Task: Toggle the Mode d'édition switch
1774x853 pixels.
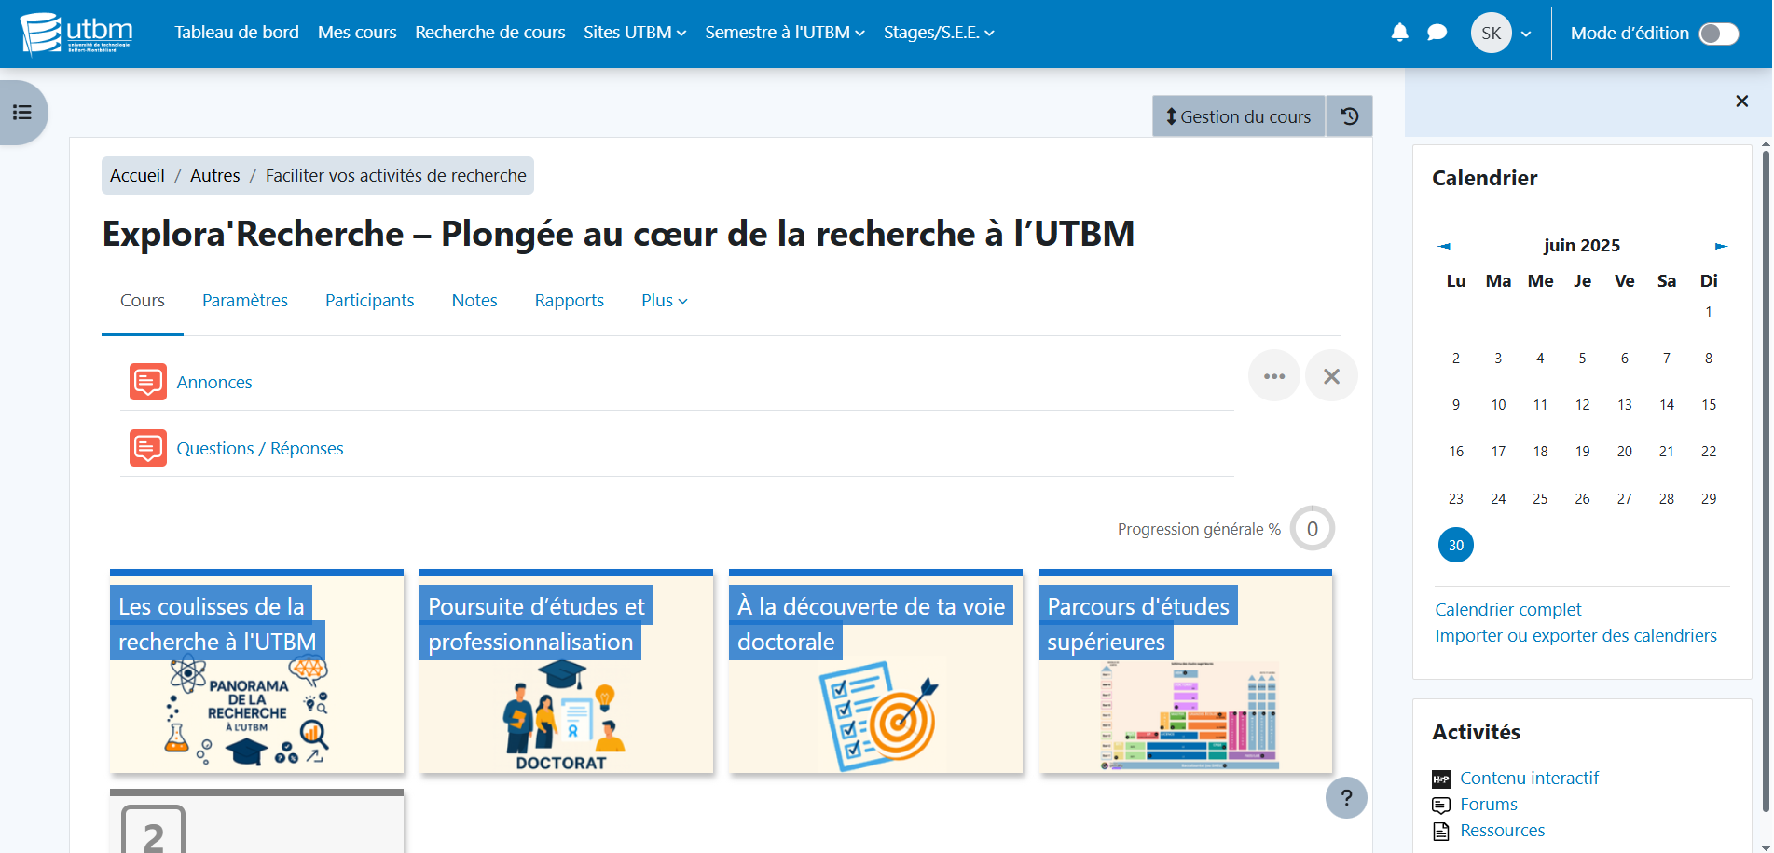Action: coord(1718,34)
